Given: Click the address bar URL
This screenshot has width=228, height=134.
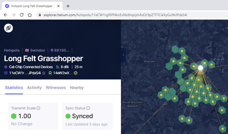Looking at the screenshot, I should 115,15.
